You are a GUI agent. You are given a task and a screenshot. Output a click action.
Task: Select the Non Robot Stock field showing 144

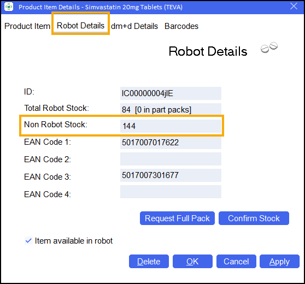[x=171, y=126]
